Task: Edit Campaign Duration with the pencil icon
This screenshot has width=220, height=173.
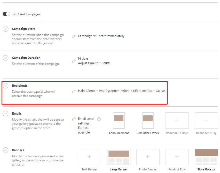Action: [x=74, y=61]
